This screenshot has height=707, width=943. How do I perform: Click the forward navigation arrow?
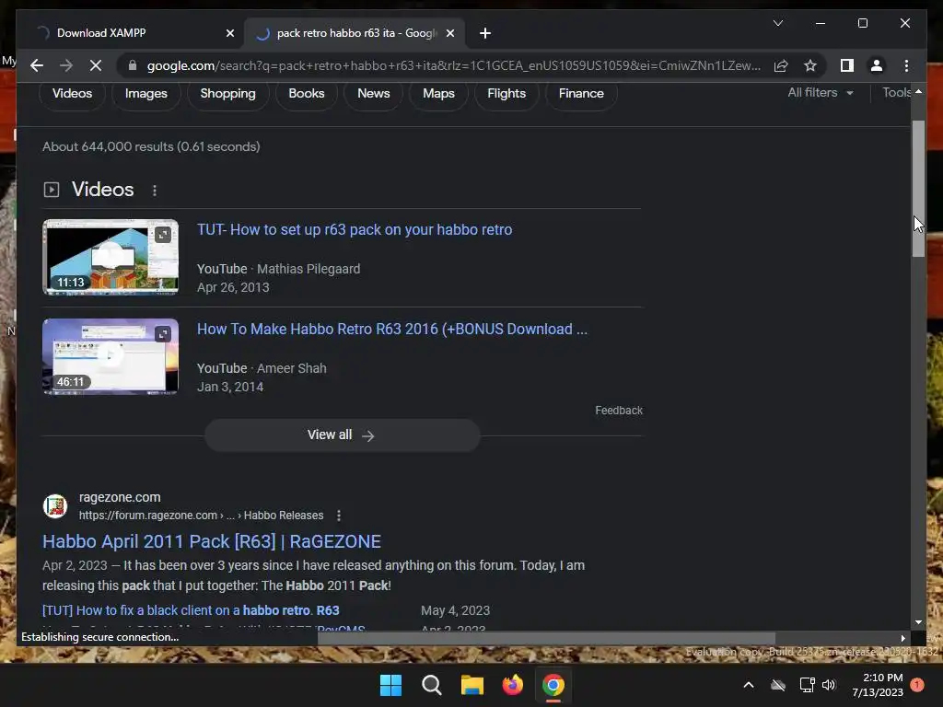pos(66,65)
